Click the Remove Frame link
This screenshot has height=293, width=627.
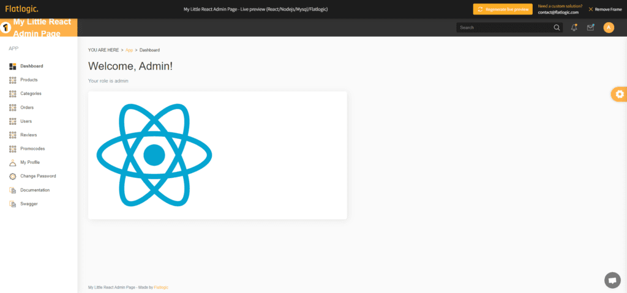tap(605, 9)
